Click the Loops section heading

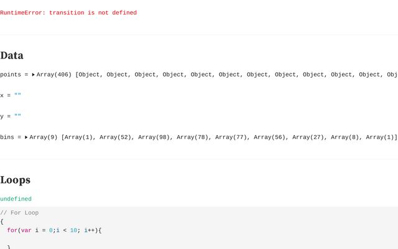[16, 180]
